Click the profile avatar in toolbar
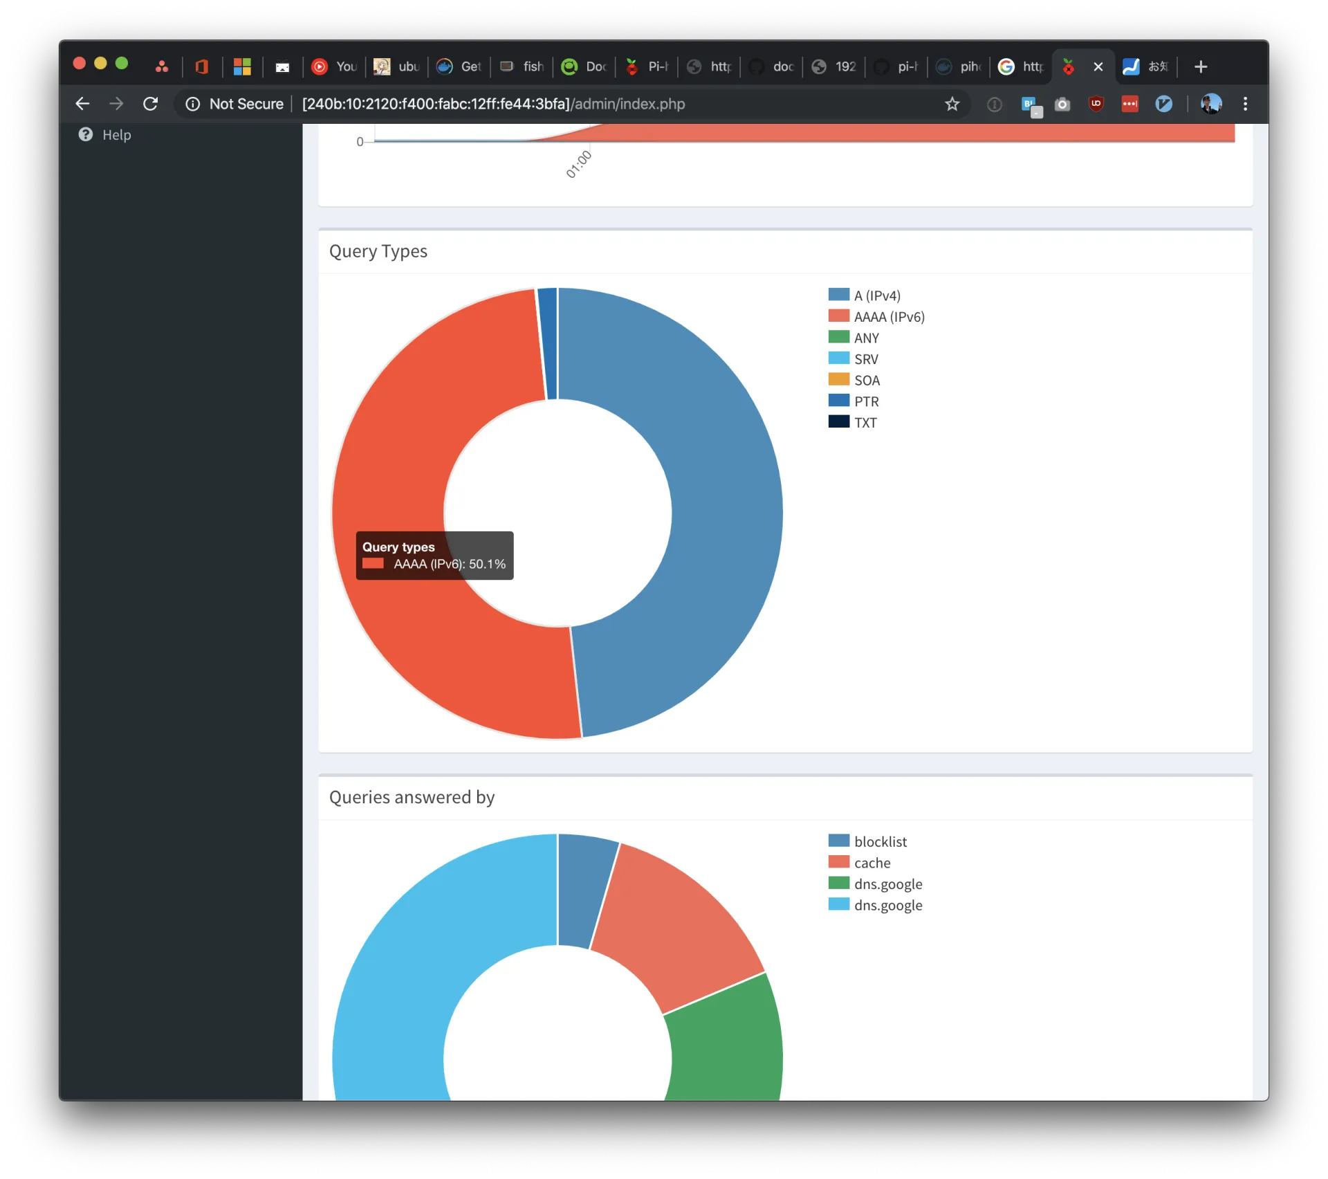Image resolution: width=1328 pixels, height=1179 pixels. coord(1210,104)
